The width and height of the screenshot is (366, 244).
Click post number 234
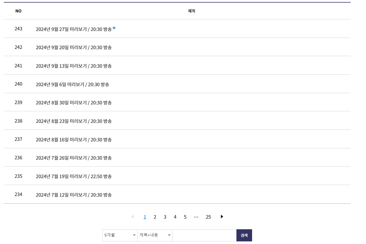[x=18, y=194]
